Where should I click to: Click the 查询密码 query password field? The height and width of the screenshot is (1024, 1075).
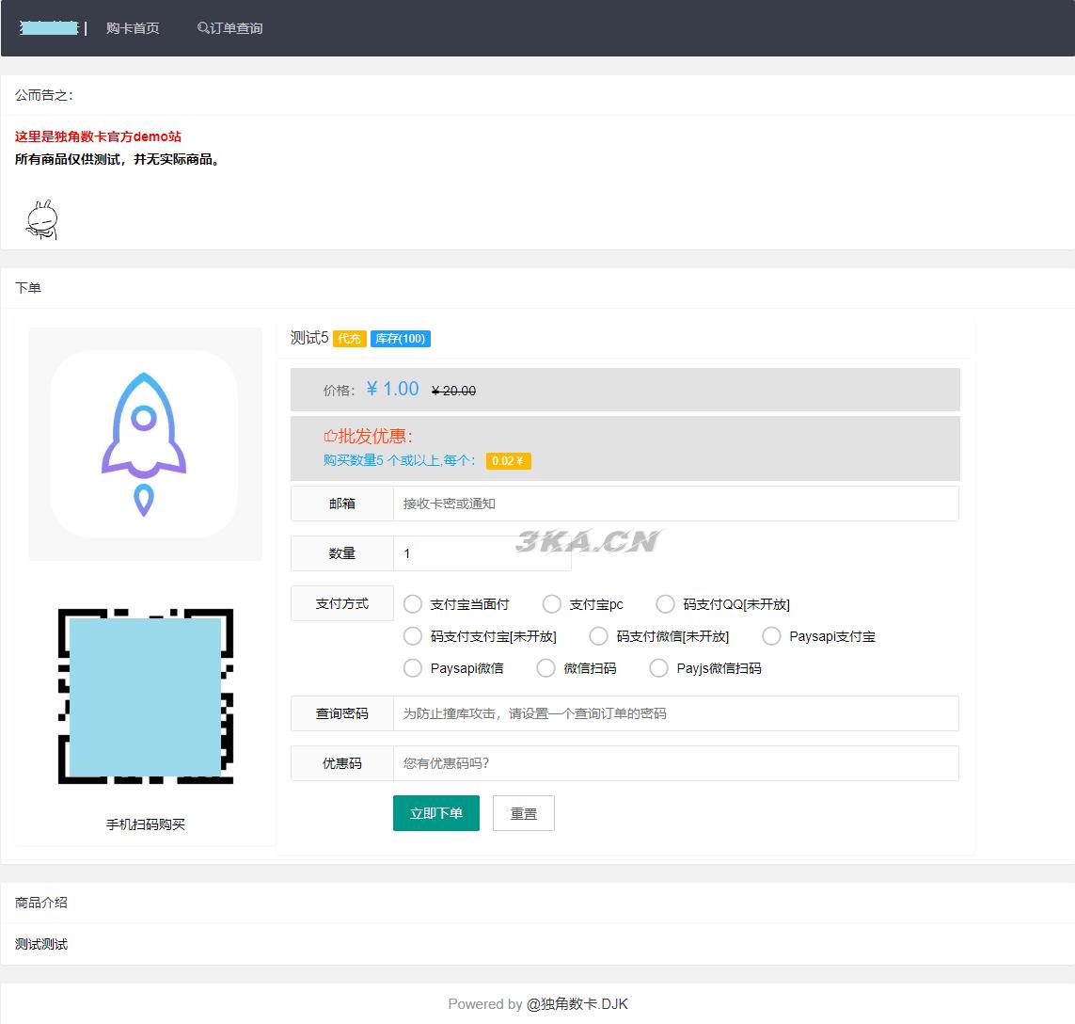pyautogui.click(x=675, y=713)
